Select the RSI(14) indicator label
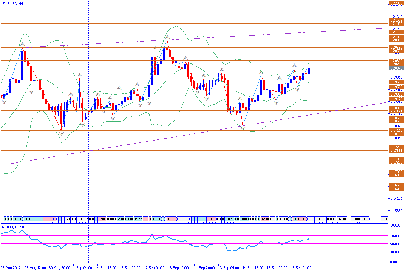Image resolution: width=408 pixels, height=272 pixels. click(13, 227)
